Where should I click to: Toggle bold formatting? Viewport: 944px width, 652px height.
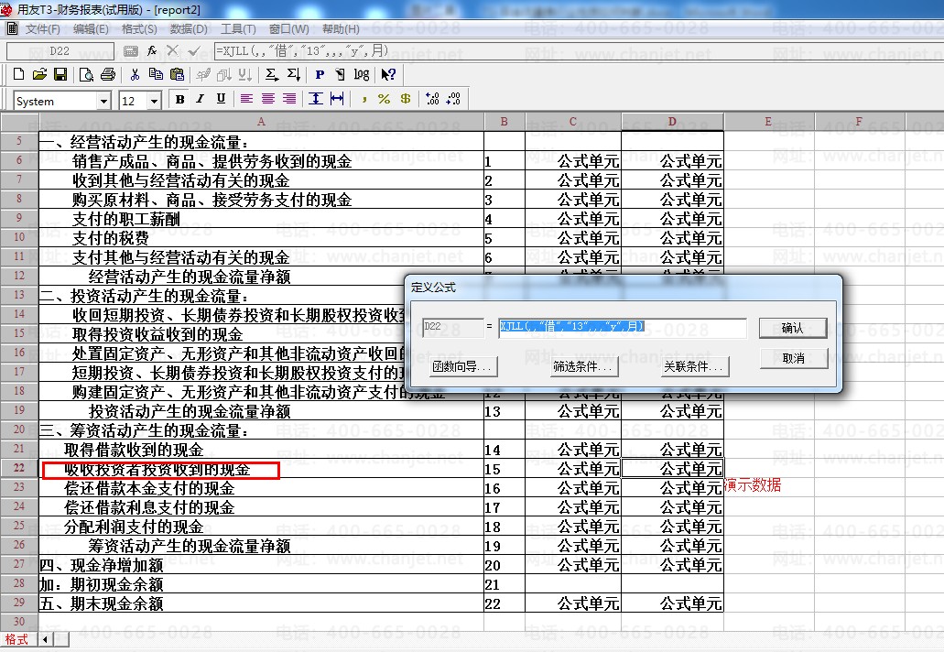[179, 99]
